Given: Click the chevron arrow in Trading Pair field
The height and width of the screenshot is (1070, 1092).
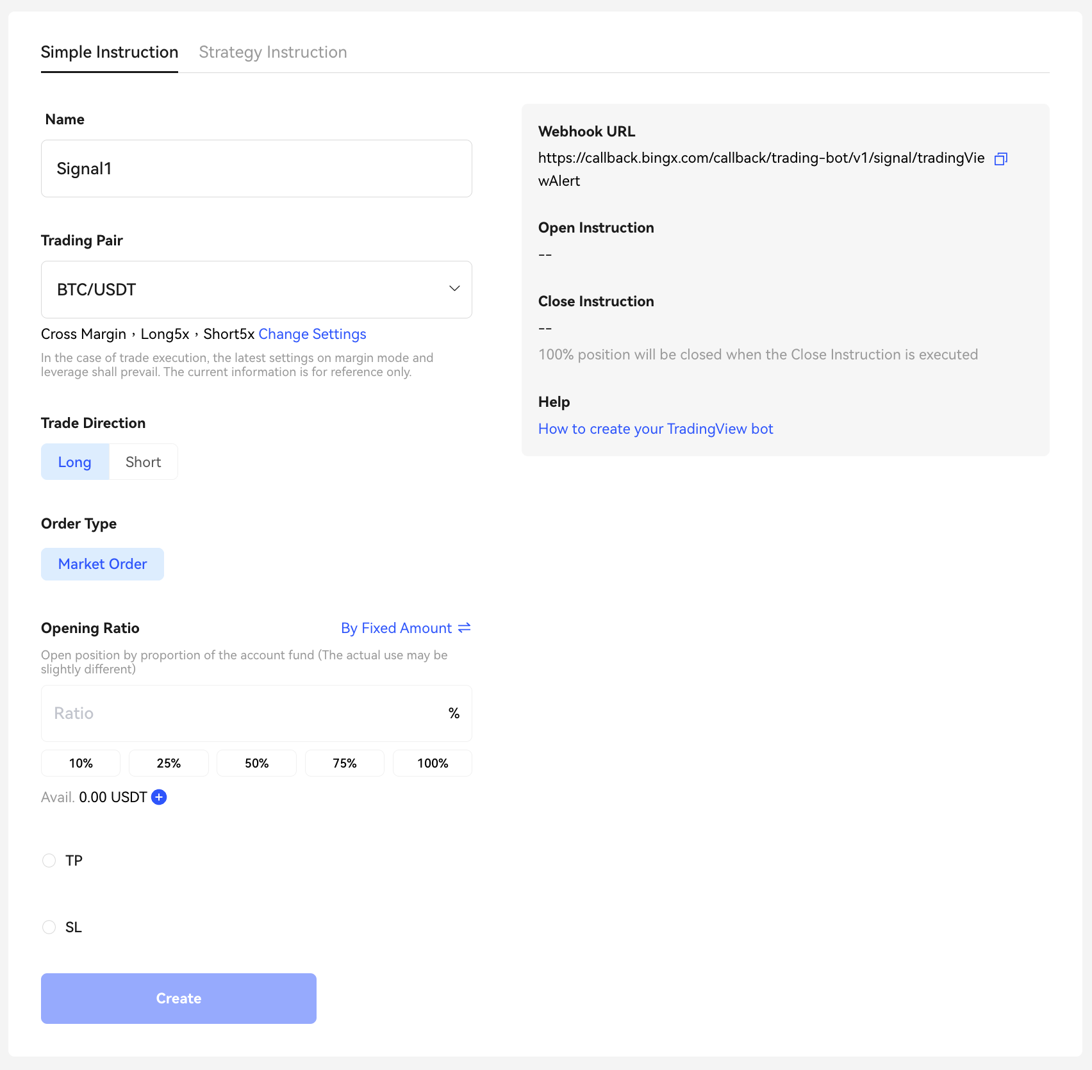Looking at the screenshot, I should coord(454,289).
